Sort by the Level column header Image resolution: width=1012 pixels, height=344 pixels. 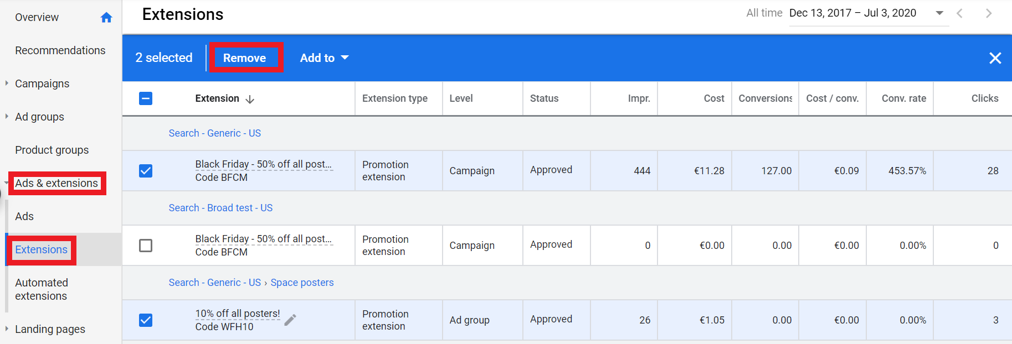click(x=461, y=98)
